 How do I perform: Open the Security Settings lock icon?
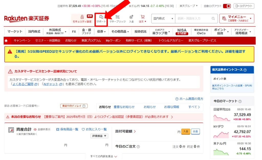pyautogui.click(x=82, y=17)
